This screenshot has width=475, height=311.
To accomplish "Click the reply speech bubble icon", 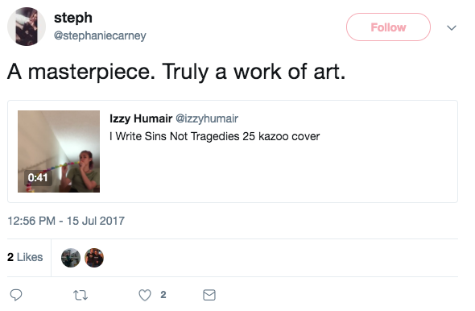I will click(x=16, y=295).
